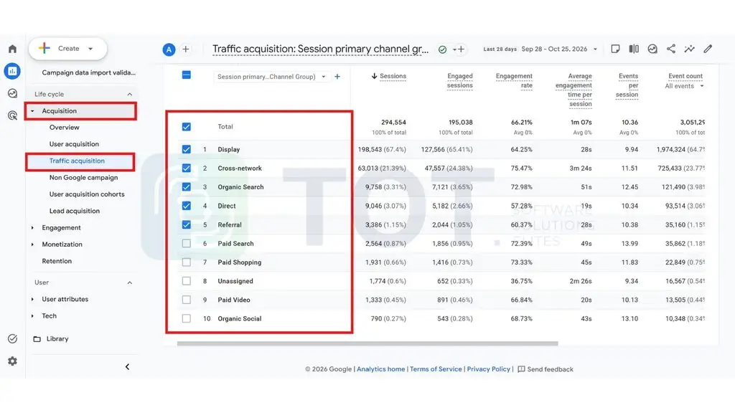Follow the Analytics home link

point(380,369)
